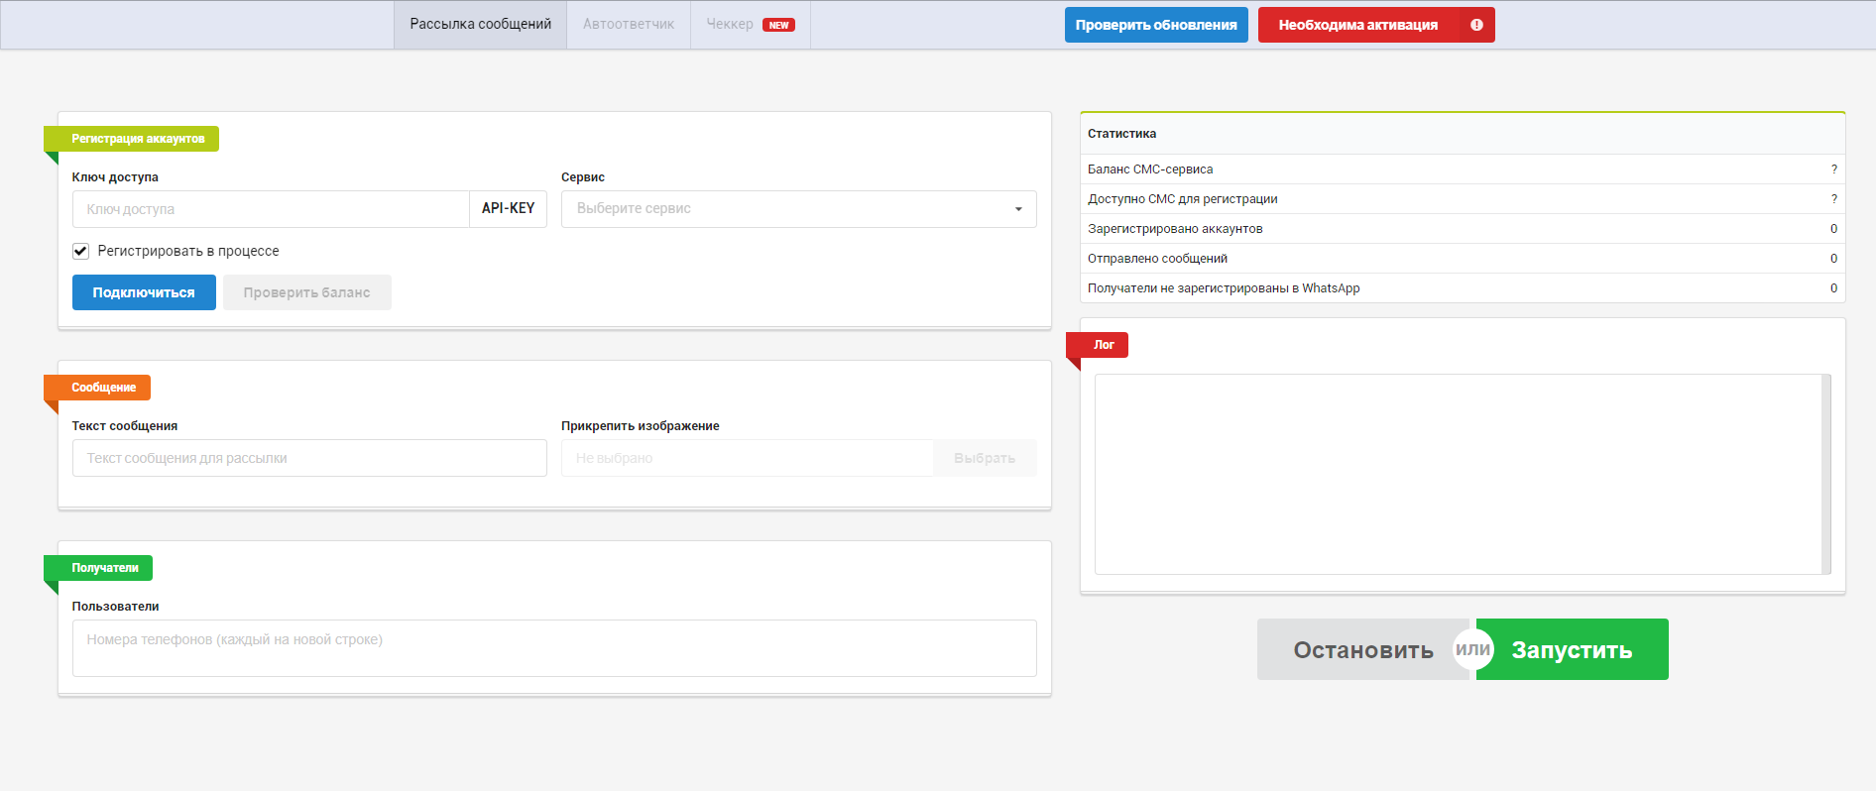
Task: Click the 'Необходима активация' button
Action: [1357, 25]
